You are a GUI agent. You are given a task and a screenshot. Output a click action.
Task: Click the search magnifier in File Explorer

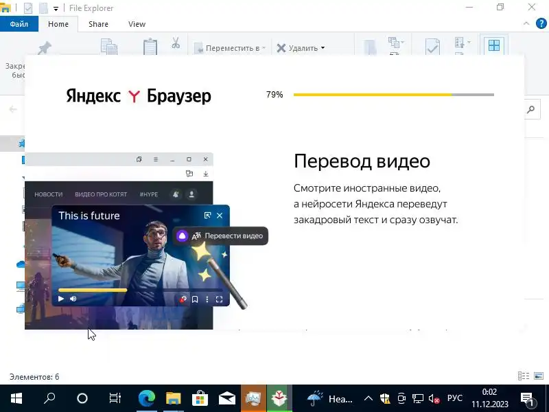tap(530, 110)
